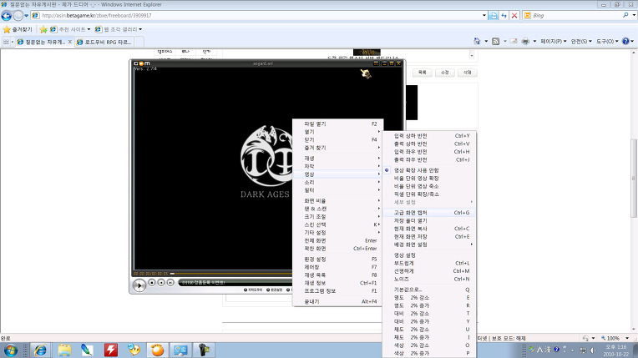The height and width of the screenshot is (358, 638).
Task: Expand the 재생 submenu
Action: [337, 158]
